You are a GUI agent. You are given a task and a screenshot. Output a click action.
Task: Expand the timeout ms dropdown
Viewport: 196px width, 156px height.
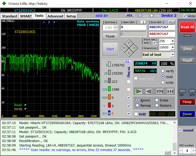pos(172,48)
